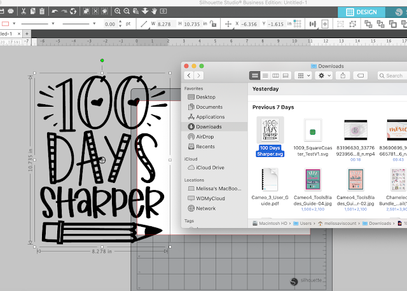Switch Finder to list view
This screenshot has height=291, width=407.
pos(265,76)
